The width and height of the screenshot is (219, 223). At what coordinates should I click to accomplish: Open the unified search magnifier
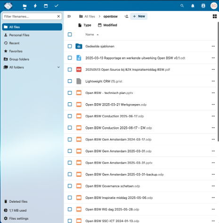pyautogui.click(x=182, y=6)
